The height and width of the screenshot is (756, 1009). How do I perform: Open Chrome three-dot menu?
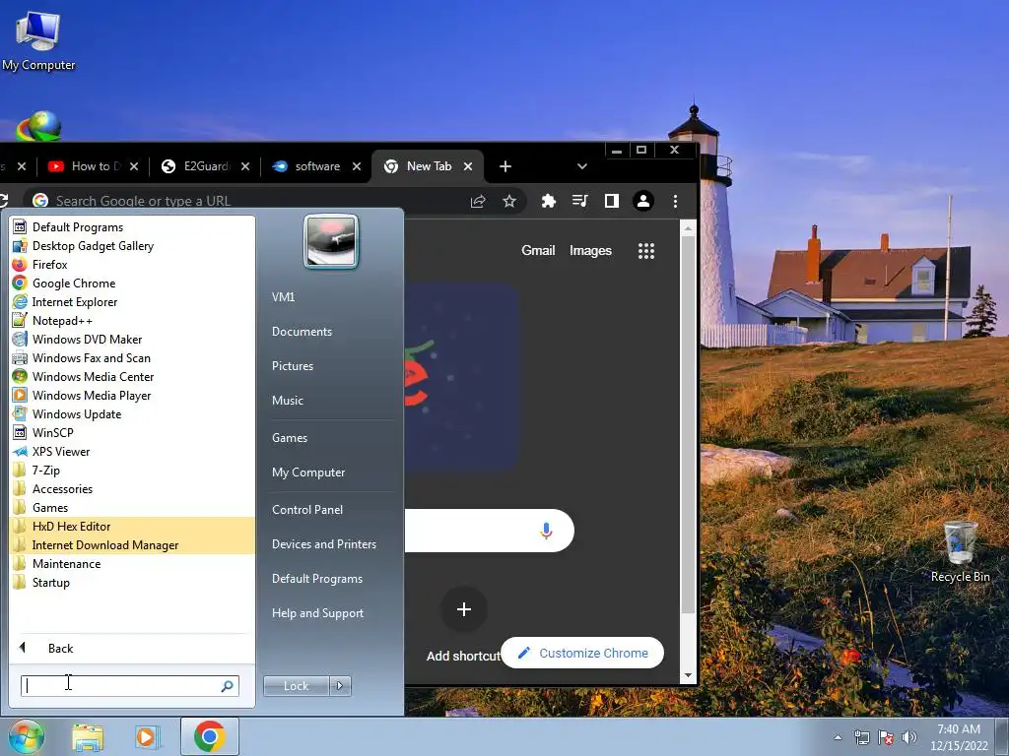(675, 201)
